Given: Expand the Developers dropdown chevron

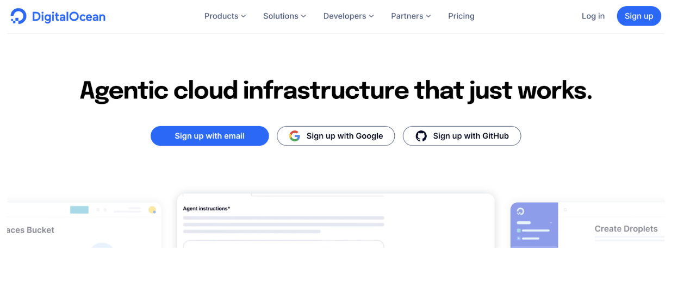Looking at the screenshot, I should tap(371, 16).
